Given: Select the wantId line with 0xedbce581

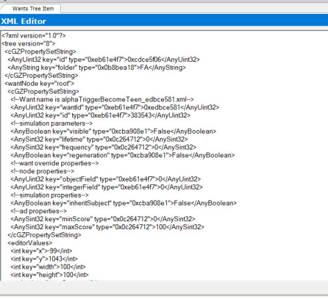Looking at the screenshot, I should pyautogui.click(x=115, y=108).
